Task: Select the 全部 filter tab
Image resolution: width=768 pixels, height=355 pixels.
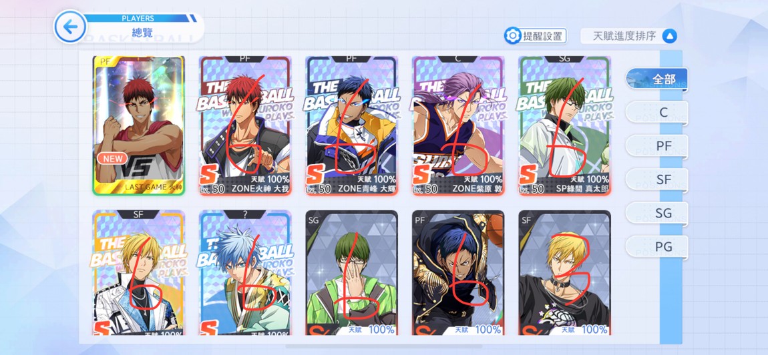Action: point(657,79)
